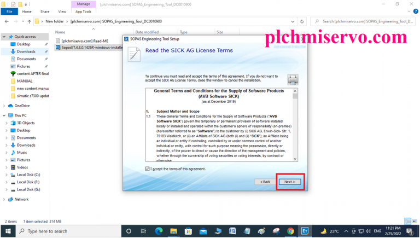420x238 pixels.
Task: Open the App Tools ribbon tab
Action: tap(83, 11)
